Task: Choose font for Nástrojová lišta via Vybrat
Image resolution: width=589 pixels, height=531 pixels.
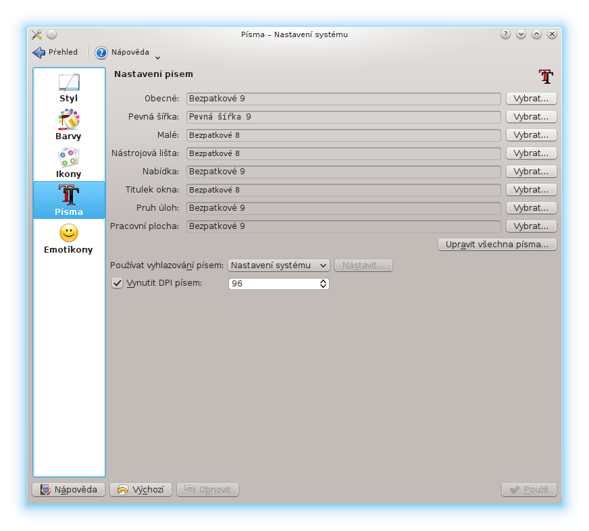Action: point(531,153)
